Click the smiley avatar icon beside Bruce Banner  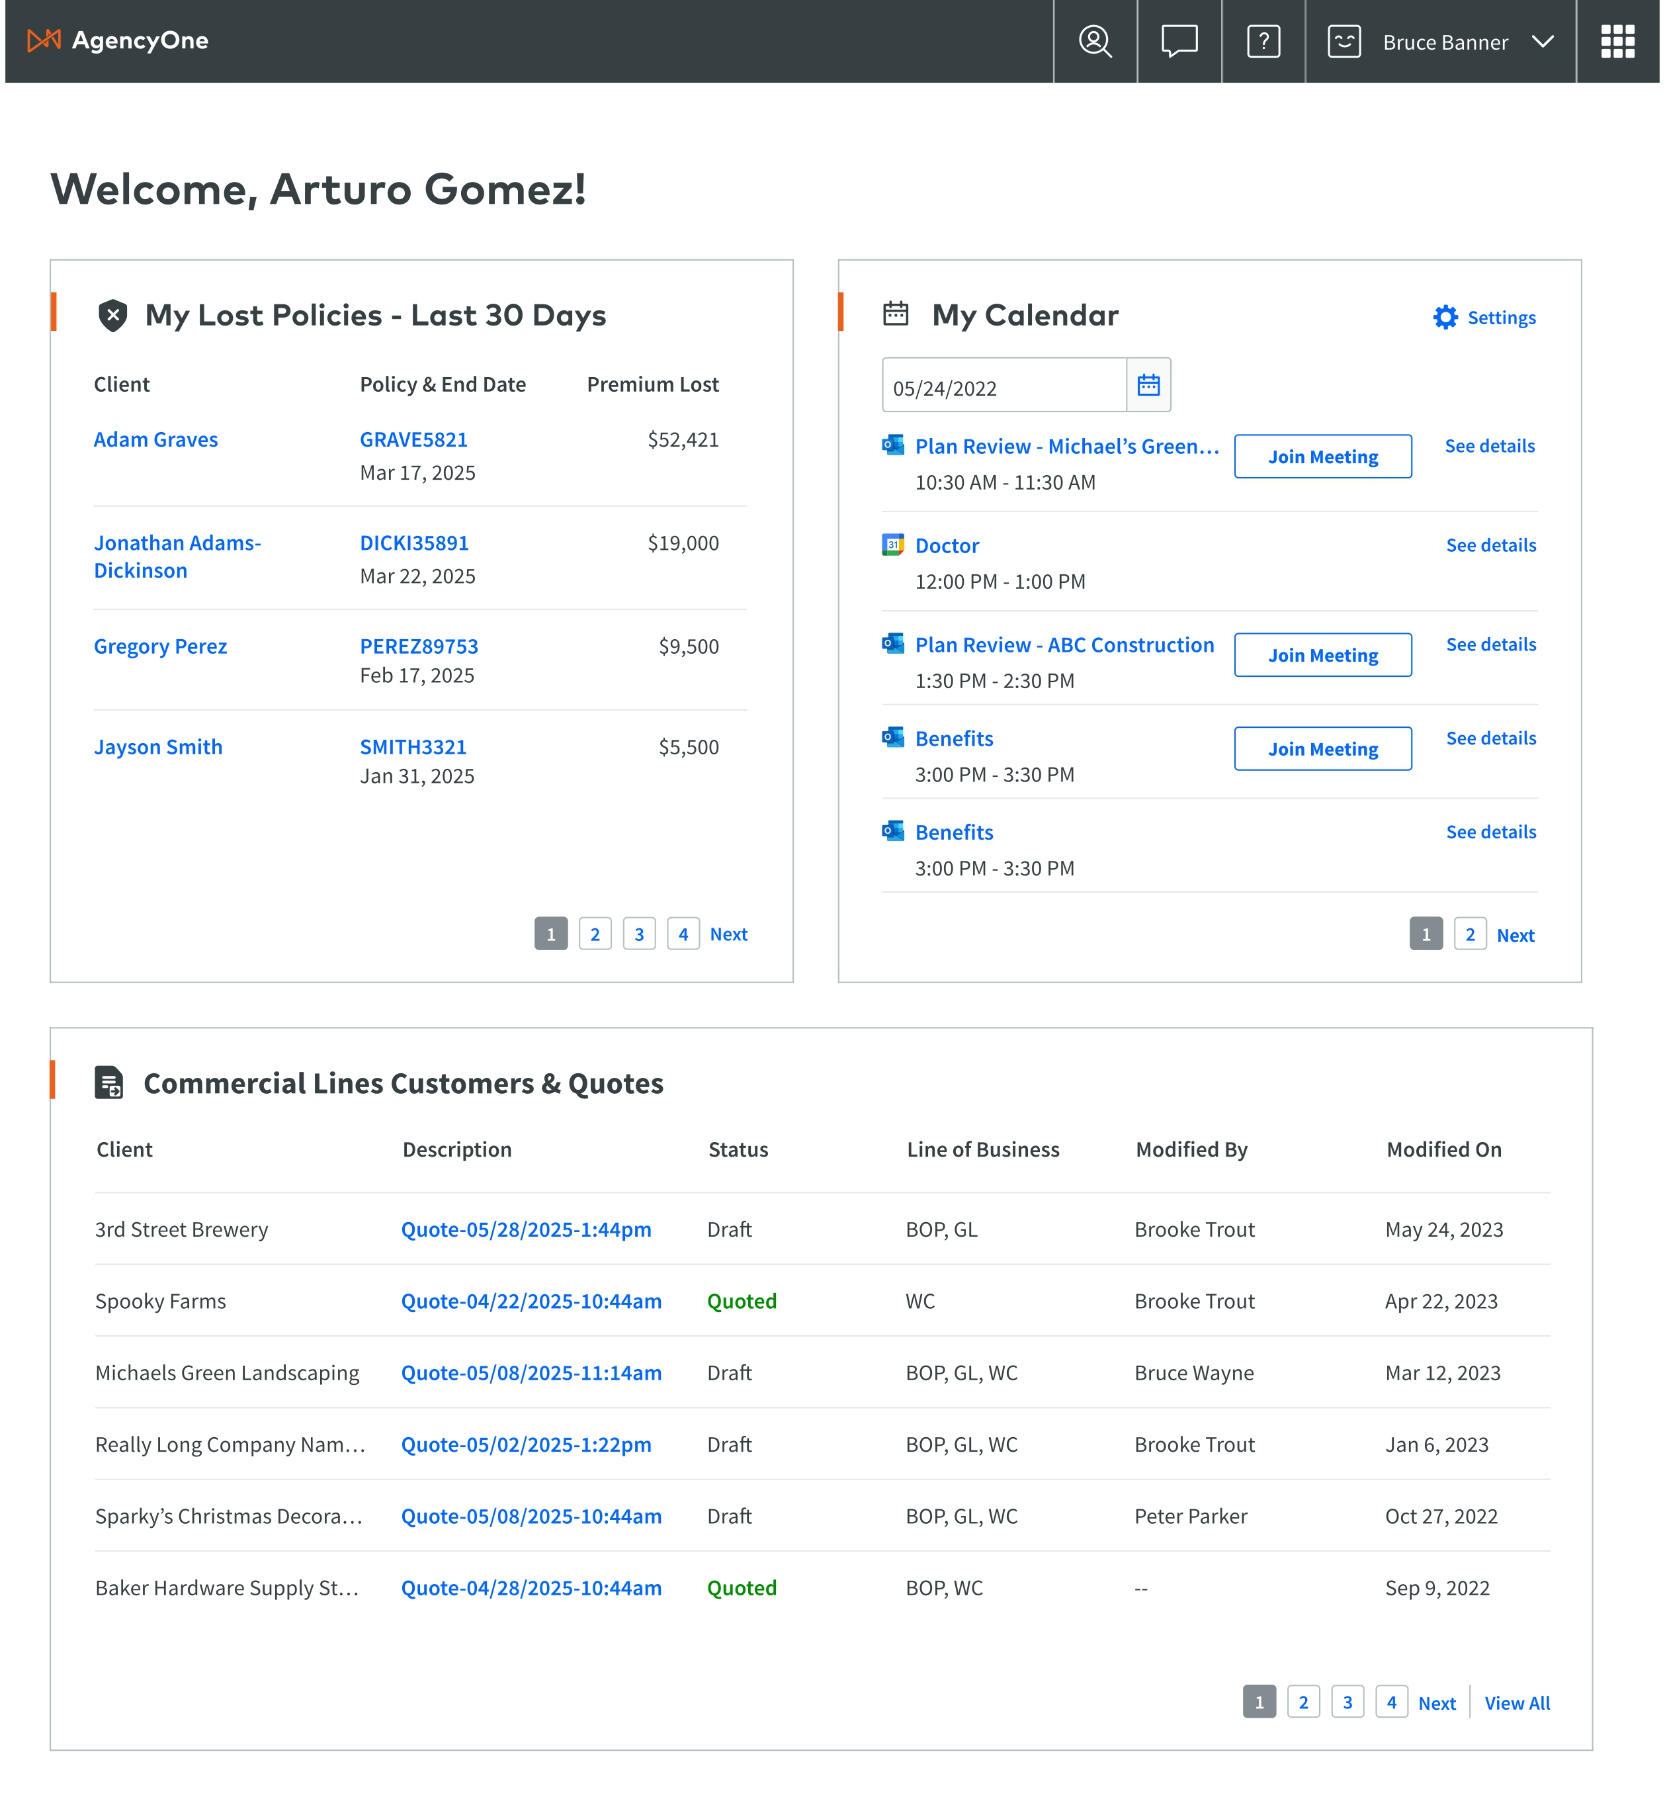(1344, 42)
